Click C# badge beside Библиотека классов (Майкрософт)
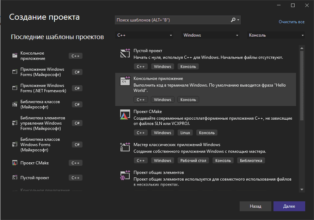 pos(77,105)
